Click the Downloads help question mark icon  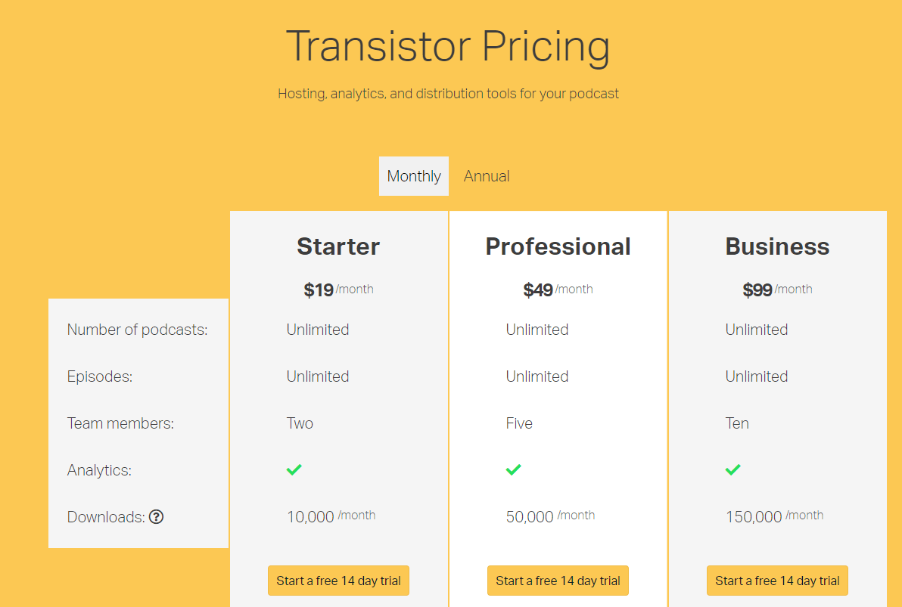pos(156,517)
